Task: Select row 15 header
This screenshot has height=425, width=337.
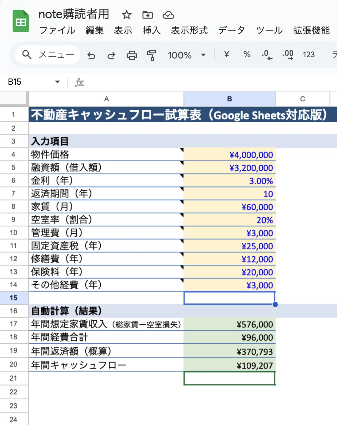Action: [x=13, y=298]
